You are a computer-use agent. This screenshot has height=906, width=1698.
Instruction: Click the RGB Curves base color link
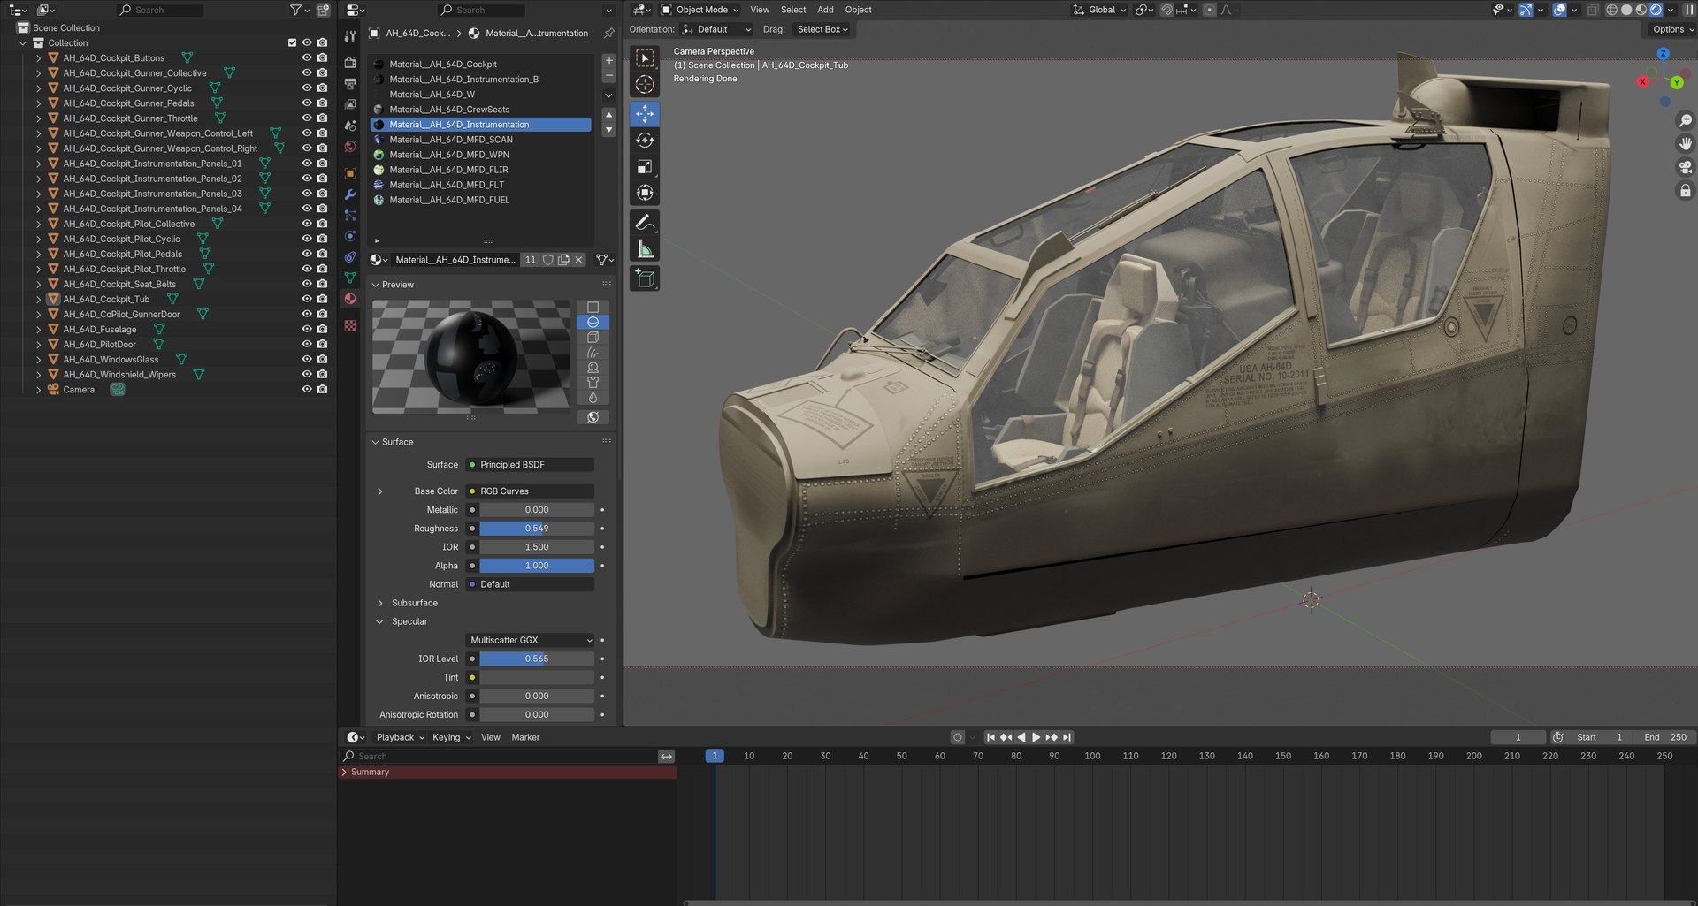pos(530,491)
